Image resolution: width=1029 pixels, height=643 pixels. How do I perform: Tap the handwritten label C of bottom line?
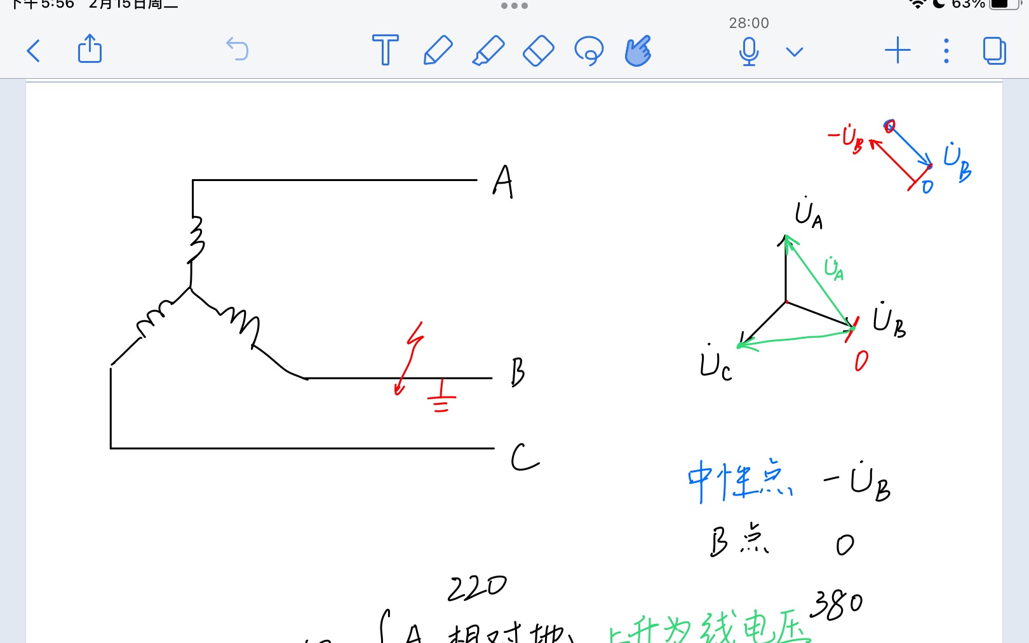tap(525, 457)
